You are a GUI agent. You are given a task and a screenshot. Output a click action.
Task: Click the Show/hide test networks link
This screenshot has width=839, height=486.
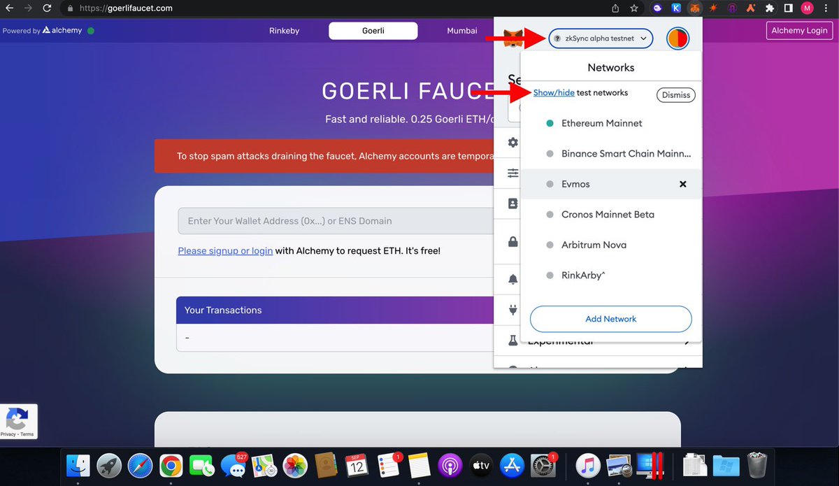[554, 93]
